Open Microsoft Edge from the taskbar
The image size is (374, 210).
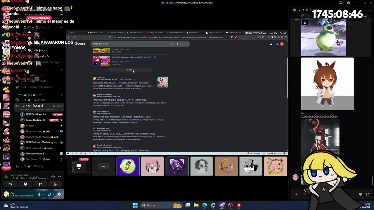click(x=205, y=205)
